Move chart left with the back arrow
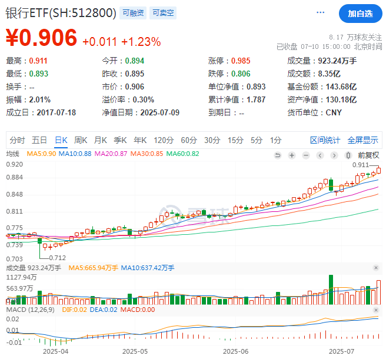 (x=320, y=155)
